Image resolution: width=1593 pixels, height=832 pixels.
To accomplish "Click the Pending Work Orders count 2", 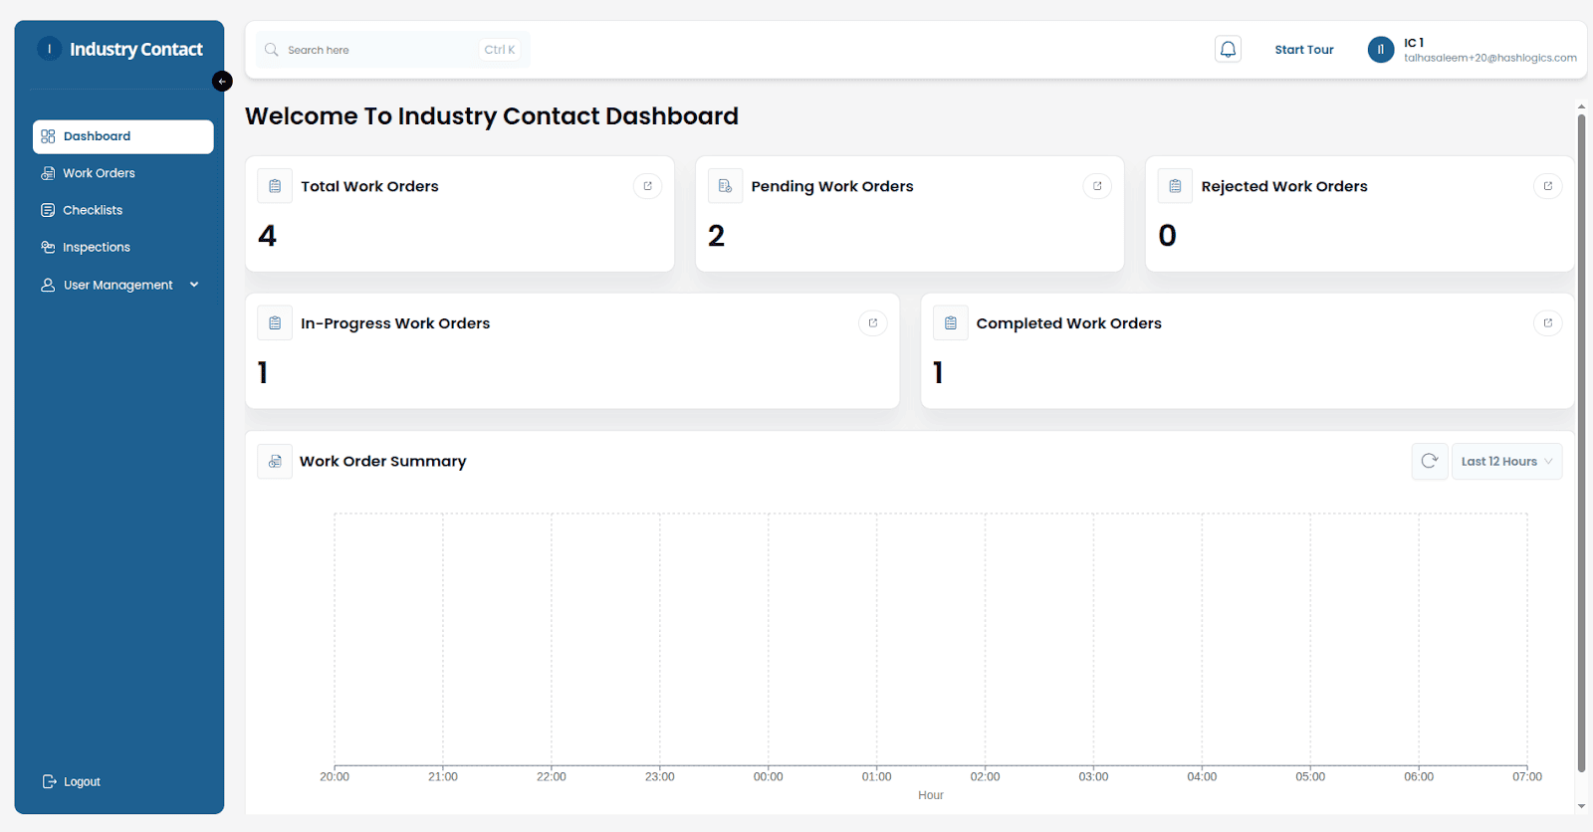I will [717, 236].
